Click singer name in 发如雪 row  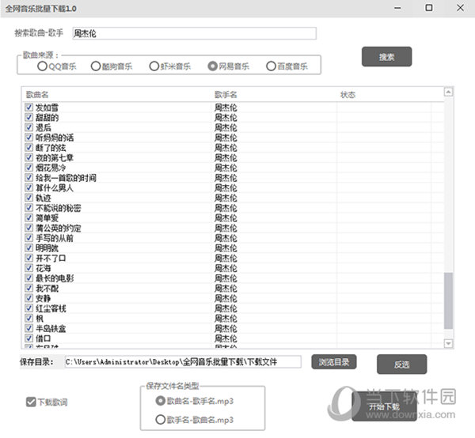coord(226,108)
